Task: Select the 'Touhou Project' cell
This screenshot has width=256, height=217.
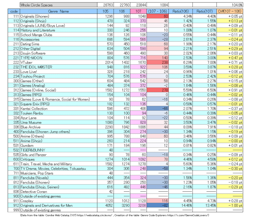Action: (x=59, y=76)
